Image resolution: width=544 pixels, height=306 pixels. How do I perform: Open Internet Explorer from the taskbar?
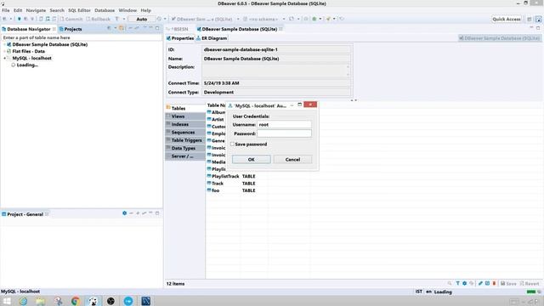[x=23, y=301]
